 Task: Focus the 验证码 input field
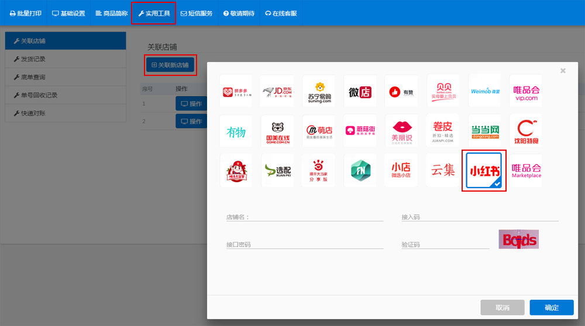click(x=445, y=244)
